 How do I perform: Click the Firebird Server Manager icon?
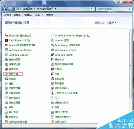tap(52, 36)
